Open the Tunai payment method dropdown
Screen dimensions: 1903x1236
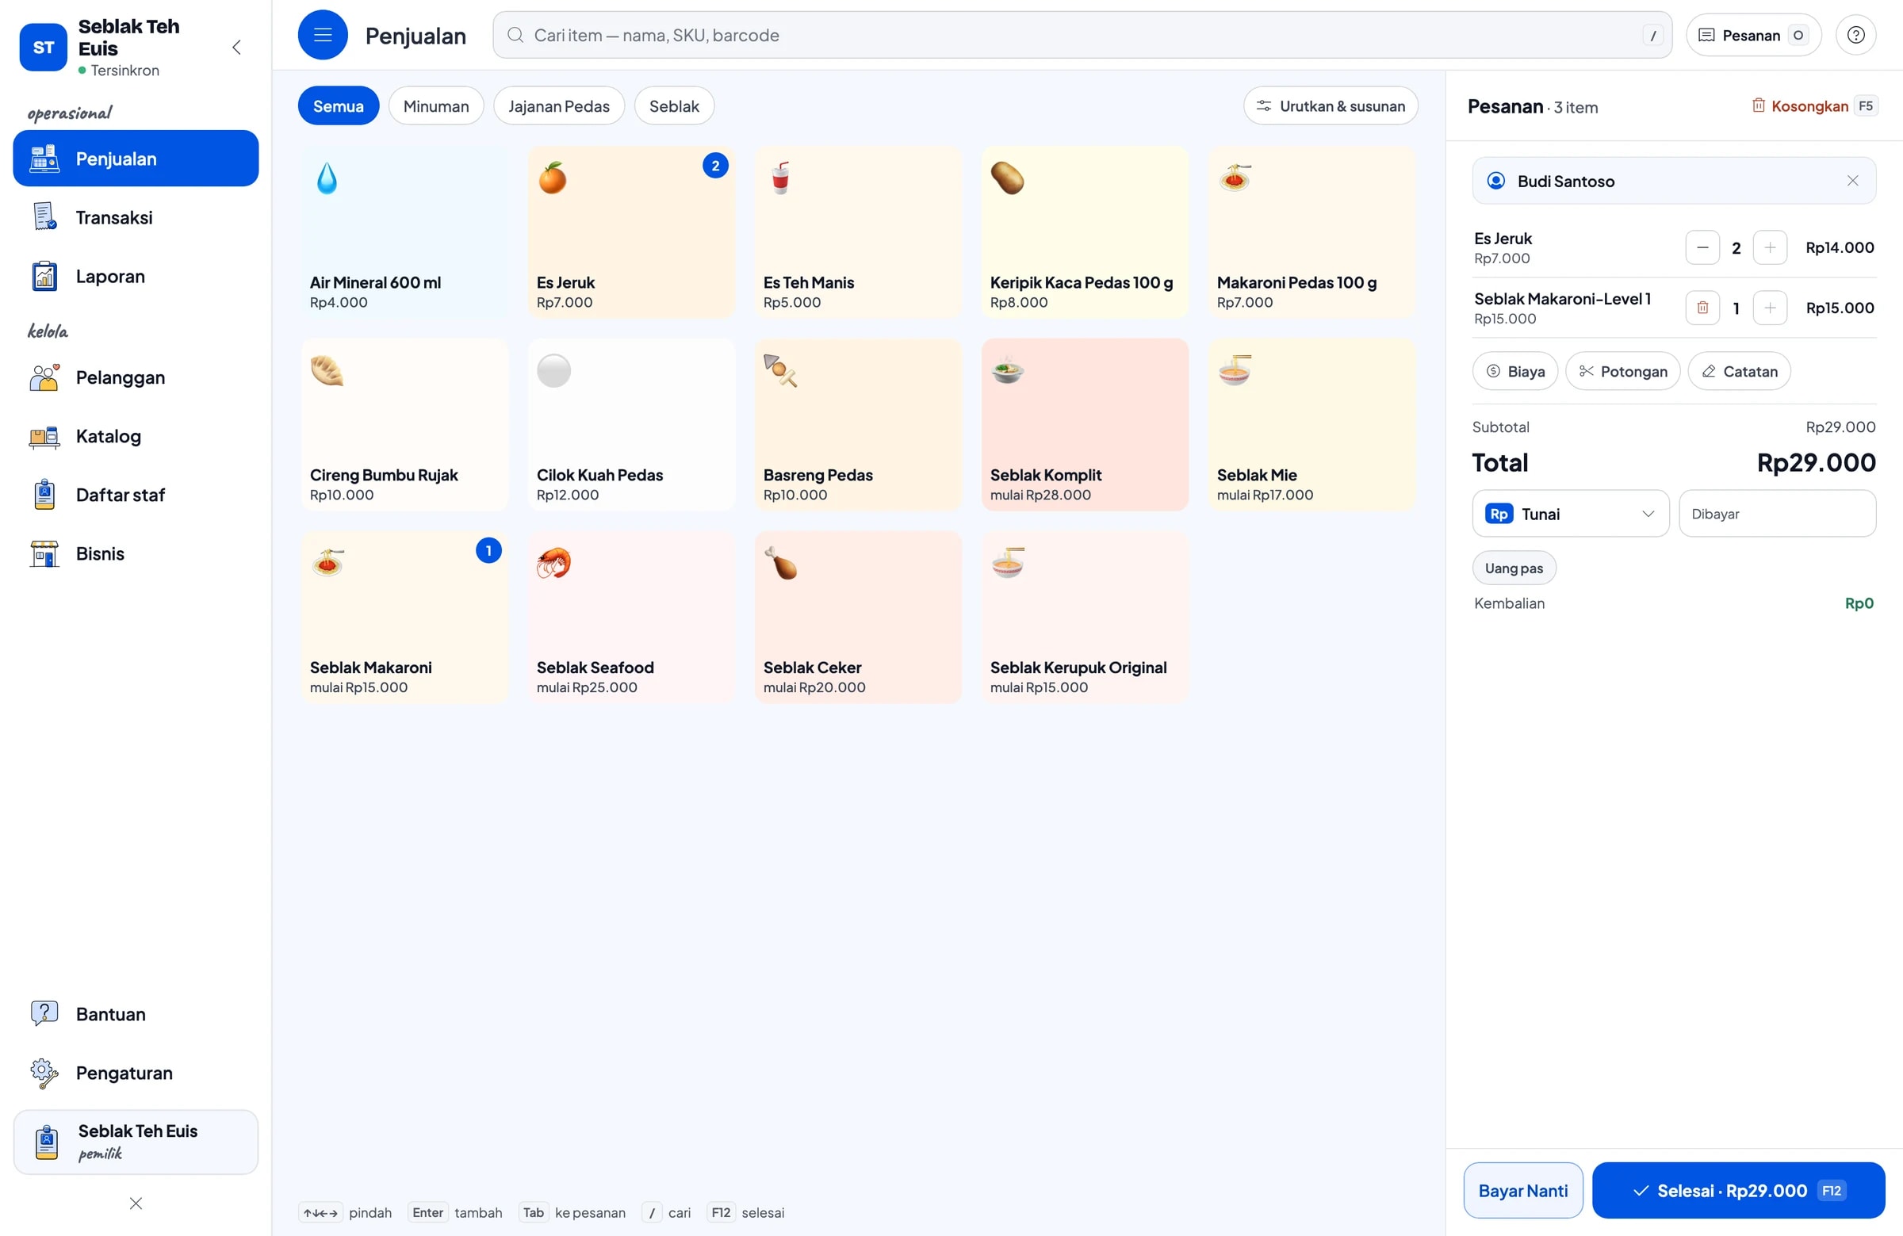[x=1571, y=514]
